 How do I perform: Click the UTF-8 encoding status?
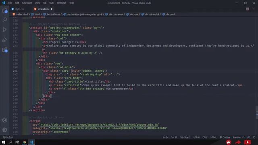(x=196, y=137)
